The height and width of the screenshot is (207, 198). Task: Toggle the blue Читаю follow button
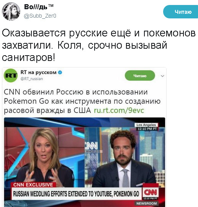[181, 12]
